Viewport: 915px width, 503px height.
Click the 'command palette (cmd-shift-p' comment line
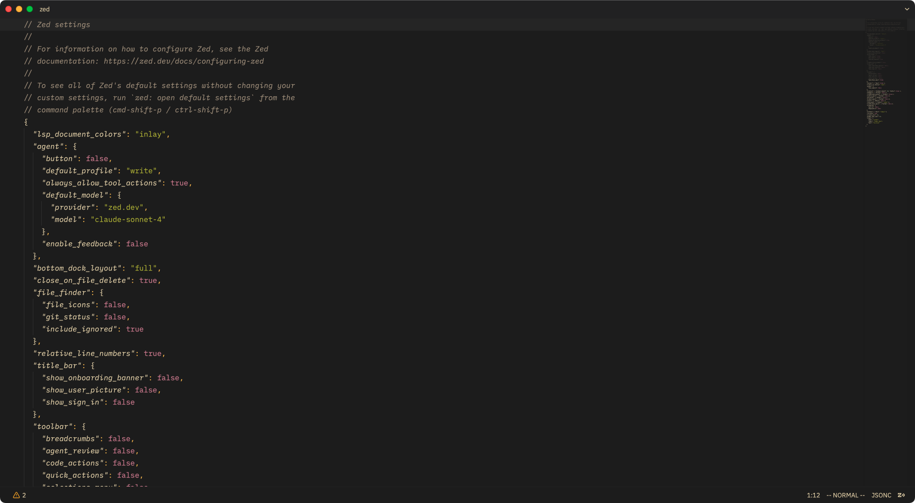point(128,110)
